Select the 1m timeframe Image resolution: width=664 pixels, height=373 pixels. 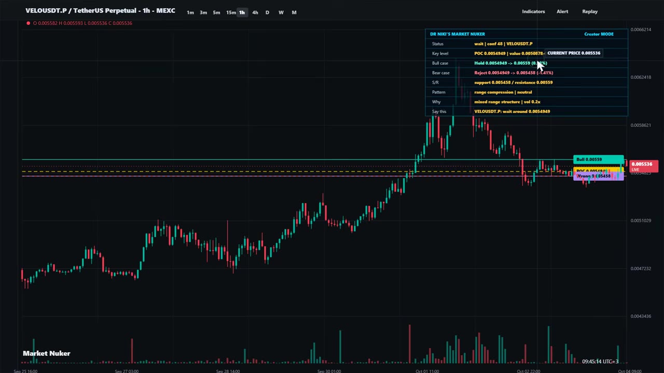(x=190, y=12)
